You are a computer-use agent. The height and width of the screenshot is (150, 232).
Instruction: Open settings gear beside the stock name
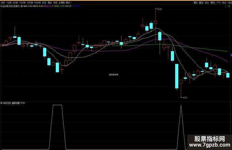click(21, 6)
